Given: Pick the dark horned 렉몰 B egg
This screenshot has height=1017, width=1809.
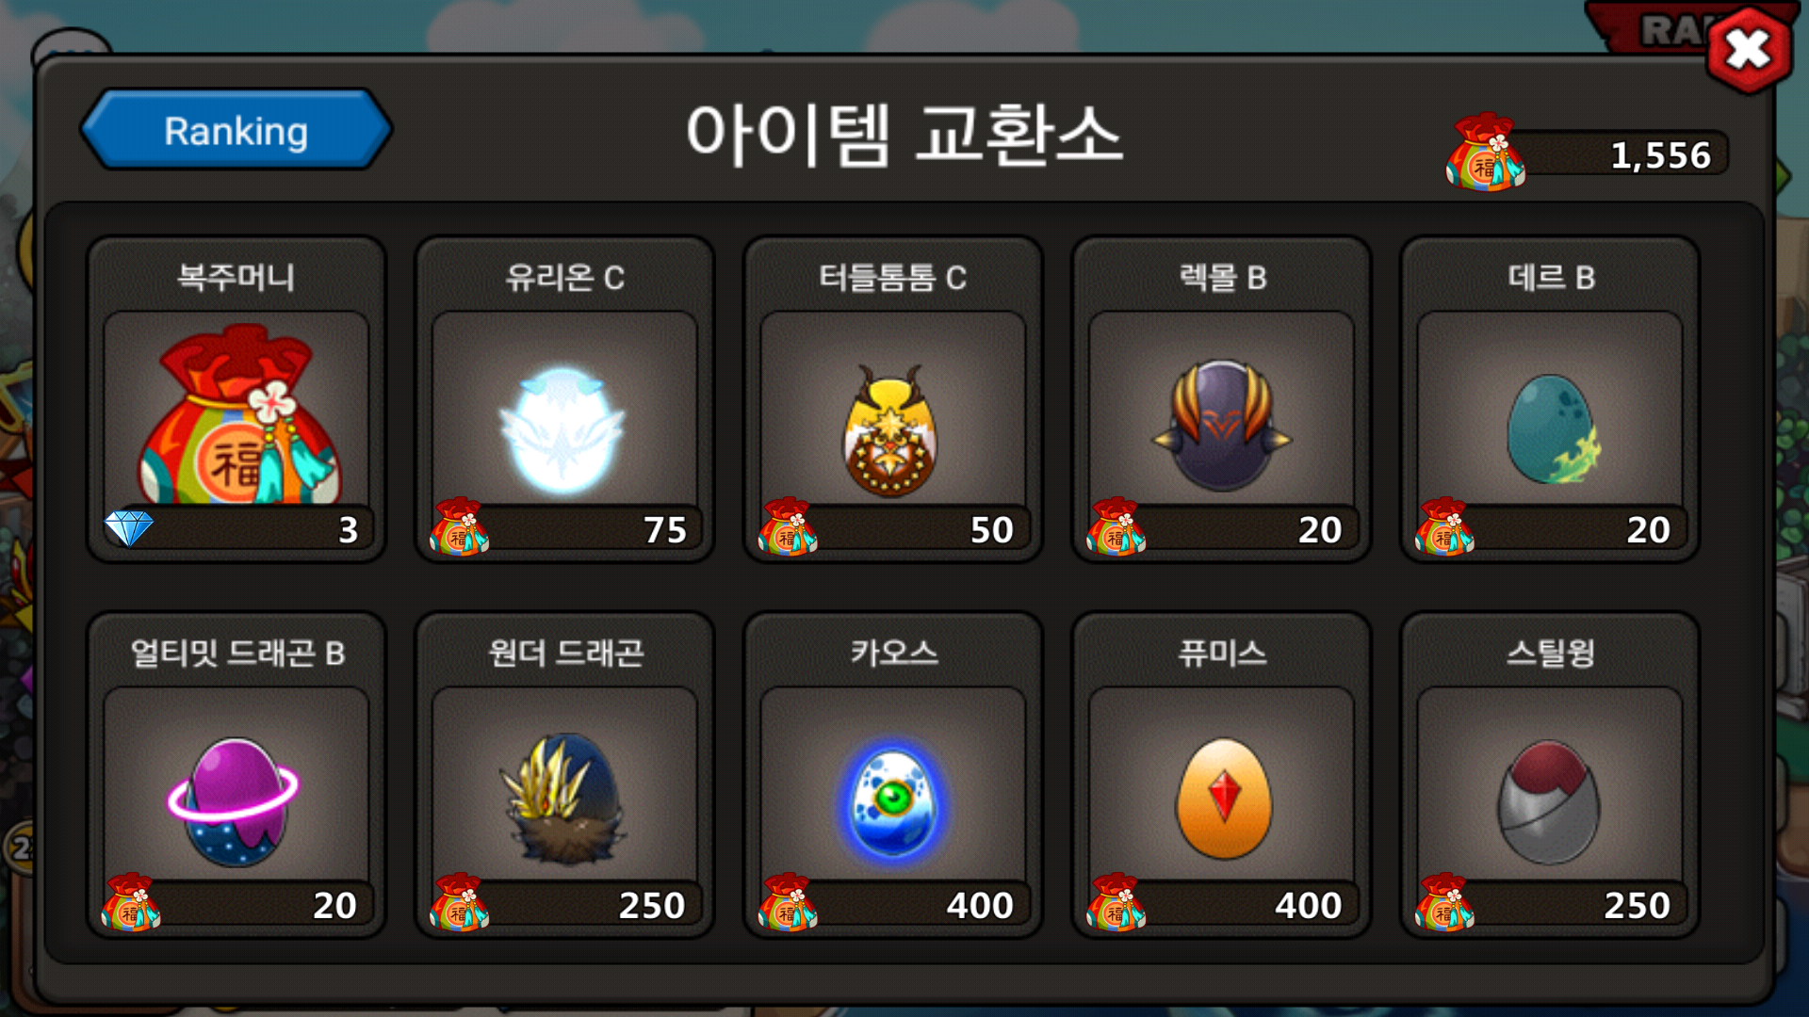Looking at the screenshot, I should tap(1221, 424).
